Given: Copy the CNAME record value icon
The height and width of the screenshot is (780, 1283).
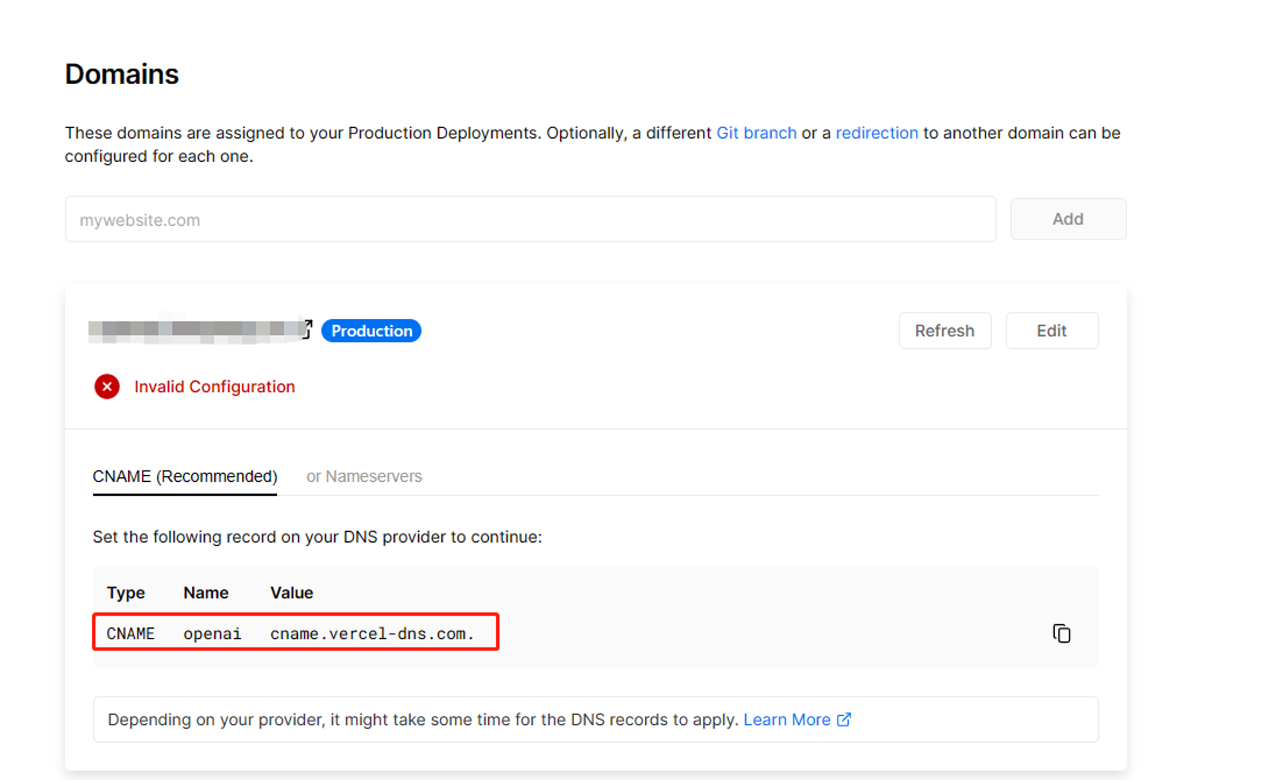Looking at the screenshot, I should 1062,633.
